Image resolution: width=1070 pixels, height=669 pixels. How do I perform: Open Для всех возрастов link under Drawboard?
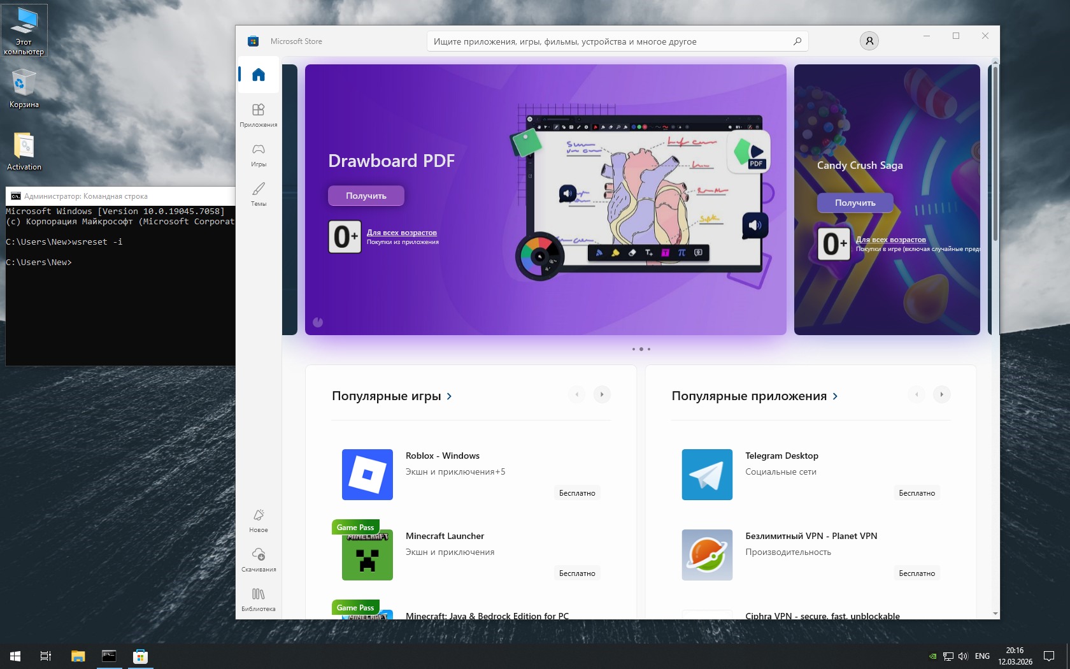pyautogui.click(x=401, y=233)
